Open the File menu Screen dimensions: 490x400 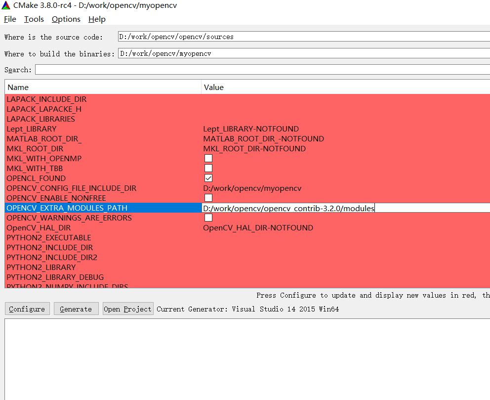10,19
